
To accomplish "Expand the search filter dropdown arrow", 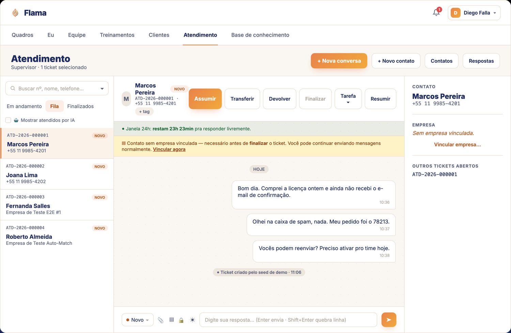I will click(x=102, y=88).
